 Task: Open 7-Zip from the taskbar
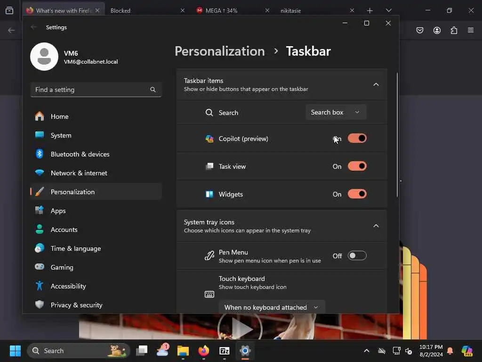tap(225, 351)
